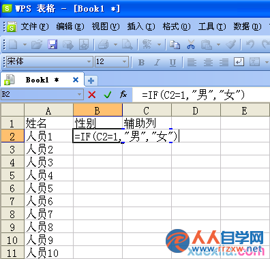Open the 数据(D) menu
270x259 pixels.
pos(247,27)
